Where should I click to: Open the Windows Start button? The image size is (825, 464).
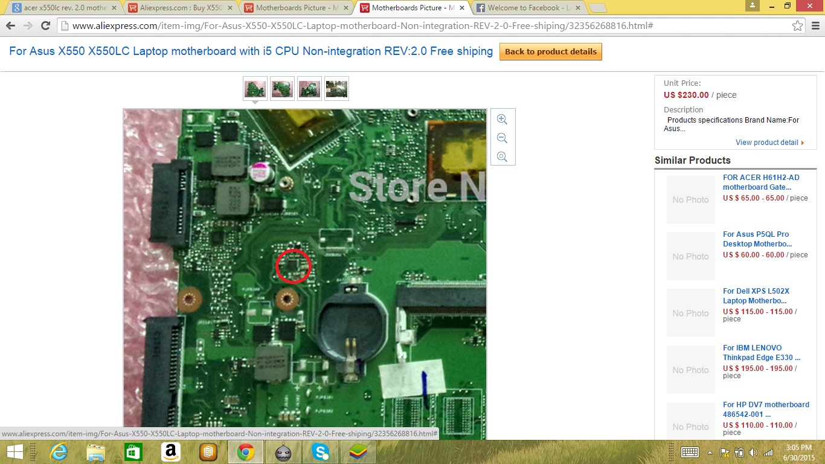click(x=14, y=452)
